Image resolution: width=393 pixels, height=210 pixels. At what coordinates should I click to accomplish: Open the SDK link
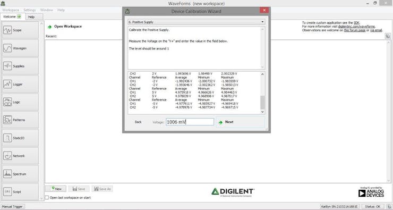356,22
